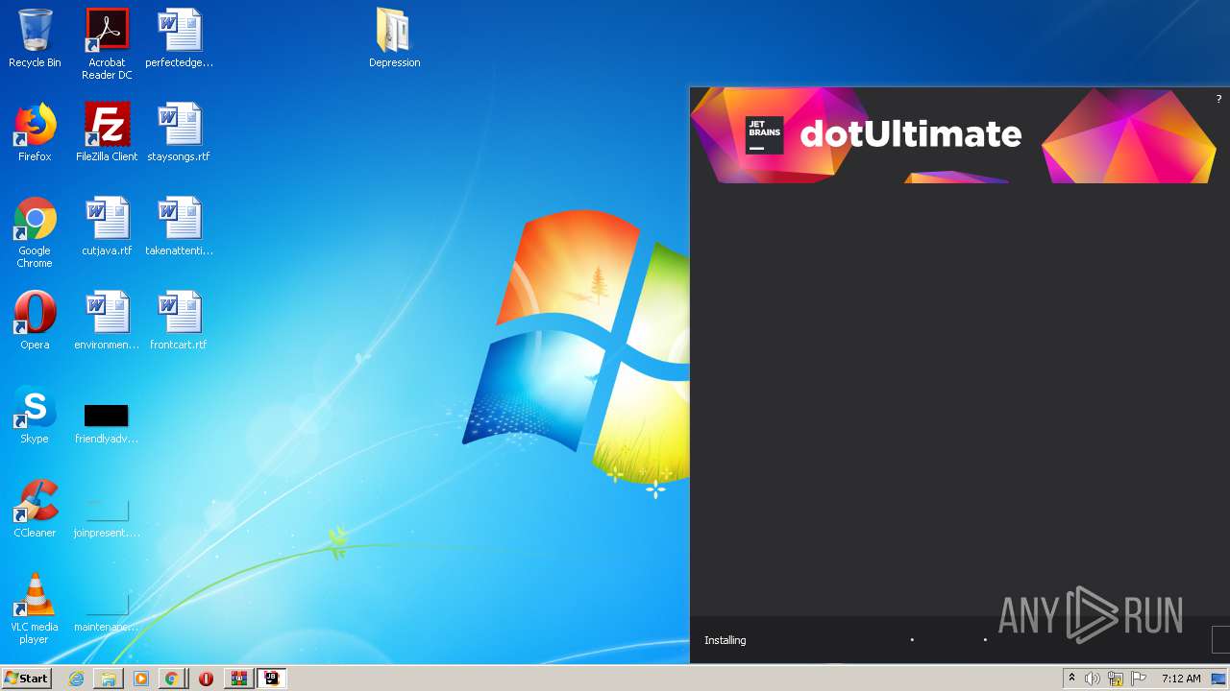Launch CCleaner desktop shortcut

point(35,509)
